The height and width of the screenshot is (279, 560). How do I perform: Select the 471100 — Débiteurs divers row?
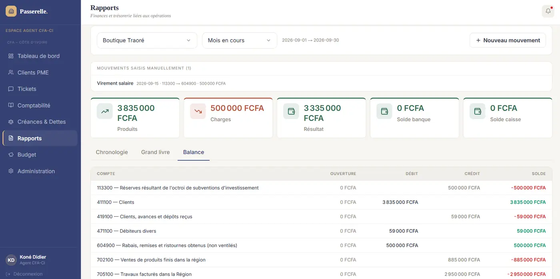pos(321,231)
